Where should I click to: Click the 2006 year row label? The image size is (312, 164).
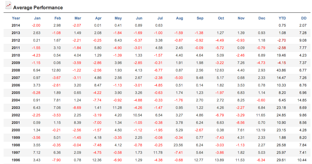(16, 85)
